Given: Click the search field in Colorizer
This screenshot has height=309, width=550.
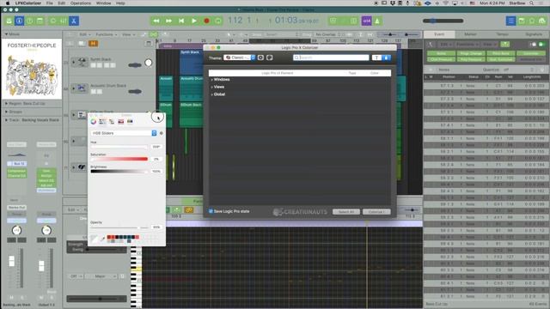Looking at the screenshot, I should click(x=331, y=58).
